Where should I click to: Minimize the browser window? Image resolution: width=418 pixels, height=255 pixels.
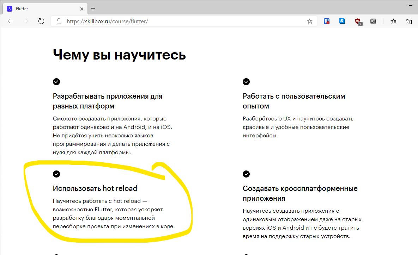411,5
